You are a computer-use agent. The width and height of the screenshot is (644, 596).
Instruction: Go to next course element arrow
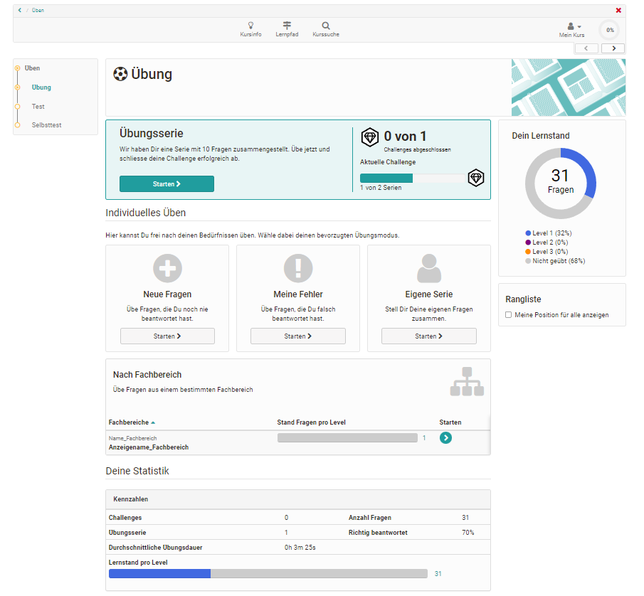pos(613,48)
